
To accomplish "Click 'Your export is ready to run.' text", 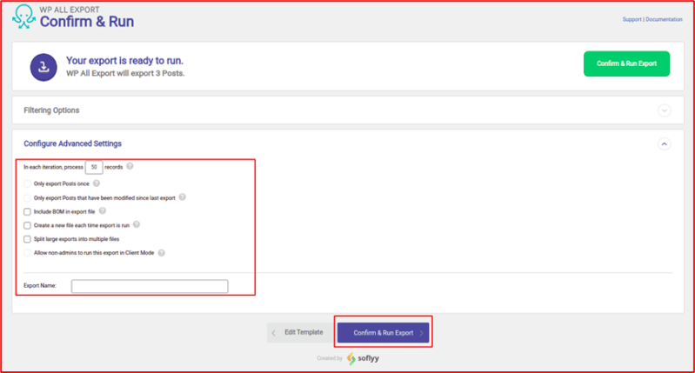I will (124, 61).
